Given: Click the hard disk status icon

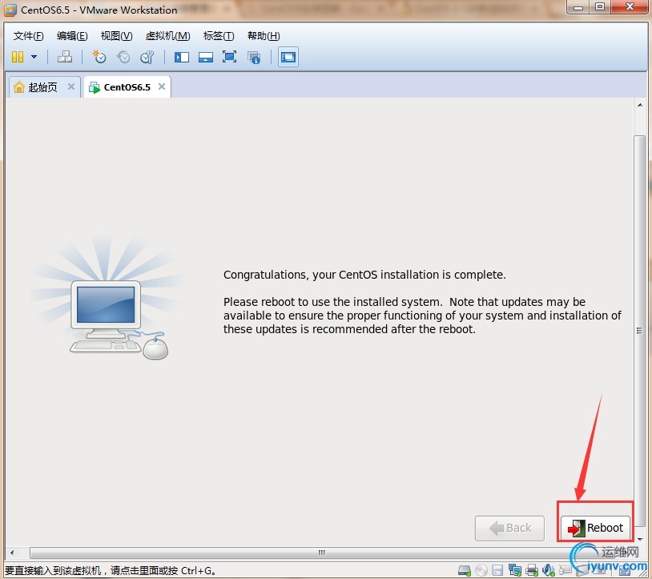Looking at the screenshot, I should [465, 570].
